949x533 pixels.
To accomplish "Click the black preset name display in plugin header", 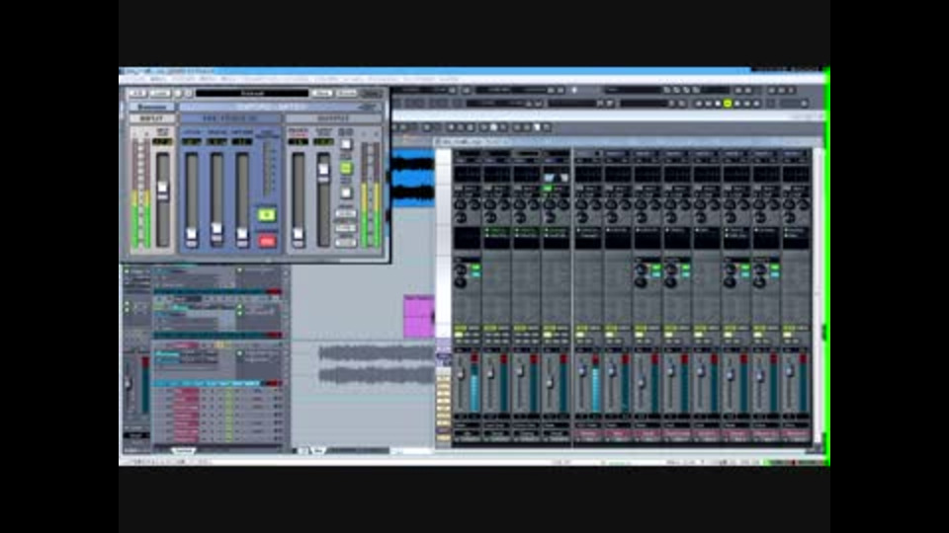I will (x=252, y=93).
